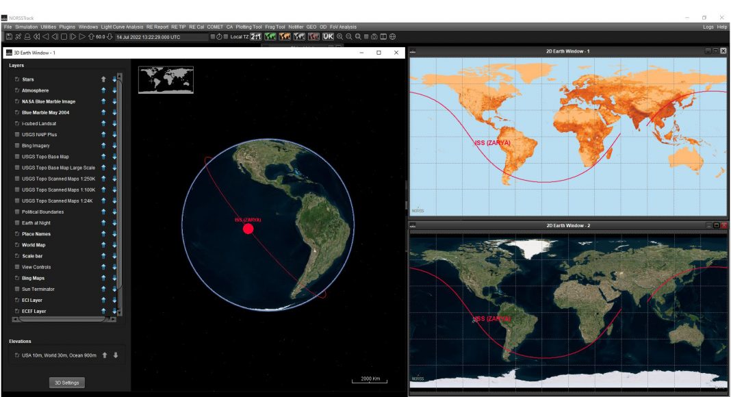Move Bing Imagery layer down with arrow
This screenshot has height=397, width=731.
click(114, 146)
